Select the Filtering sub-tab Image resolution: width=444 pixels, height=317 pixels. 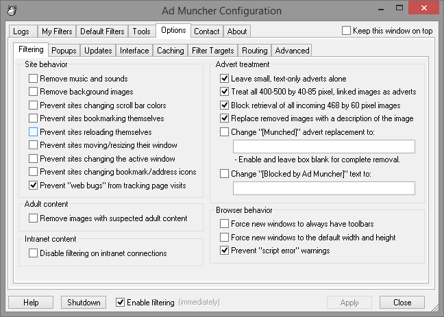pyautogui.click(x=31, y=49)
